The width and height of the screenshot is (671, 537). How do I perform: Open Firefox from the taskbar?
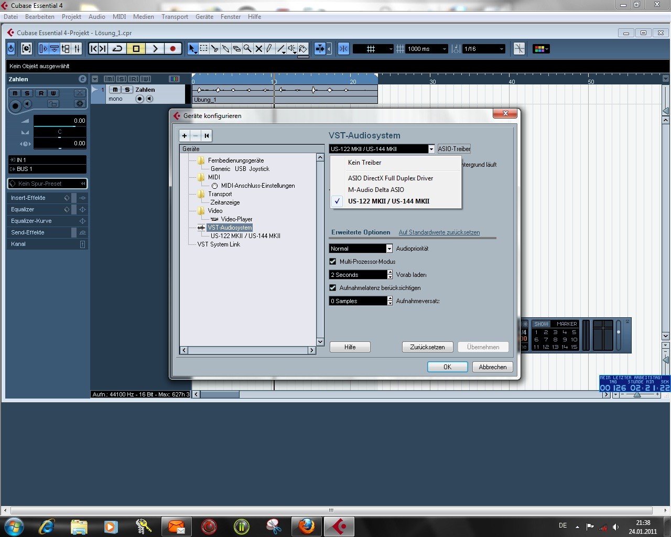point(307,526)
